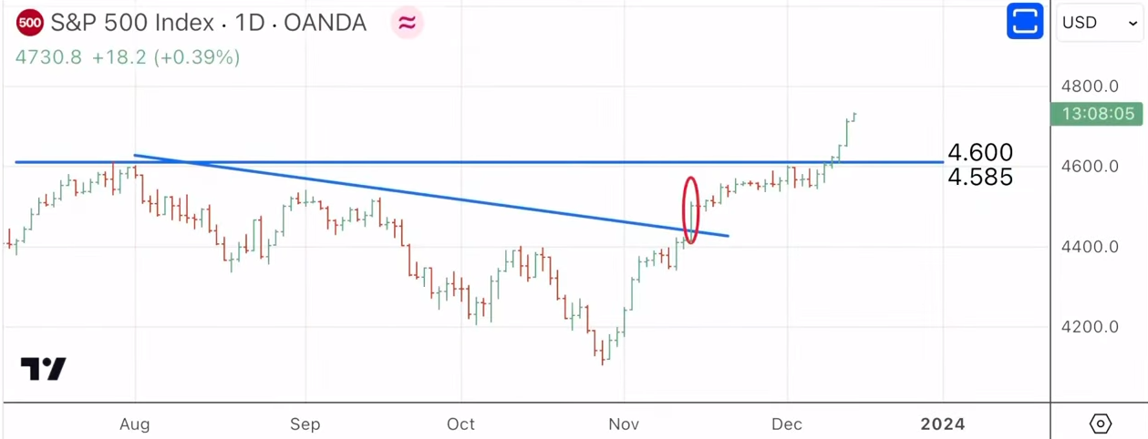This screenshot has width=1148, height=439.
Task: Click the 4800.0 price scale label
Action: tap(1091, 87)
